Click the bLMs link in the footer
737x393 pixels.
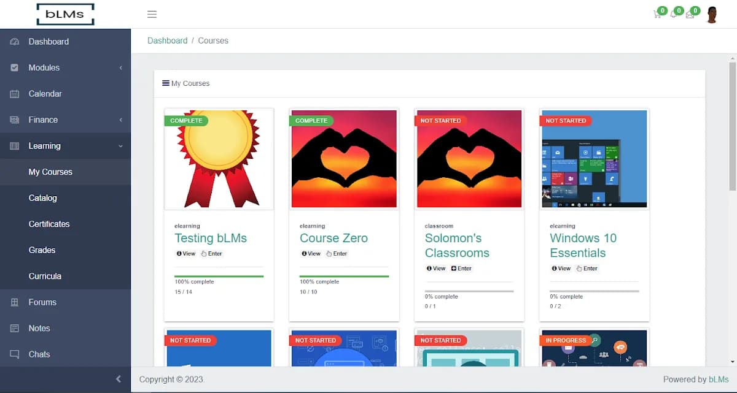tap(719, 380)
